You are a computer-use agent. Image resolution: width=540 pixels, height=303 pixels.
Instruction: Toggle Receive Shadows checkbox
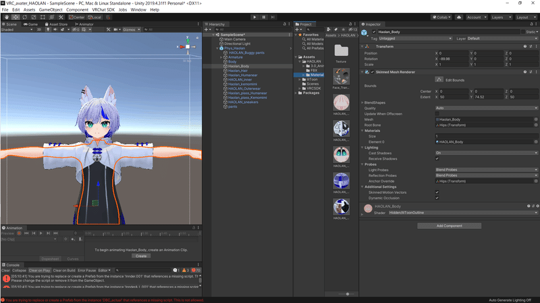point(437,159)
